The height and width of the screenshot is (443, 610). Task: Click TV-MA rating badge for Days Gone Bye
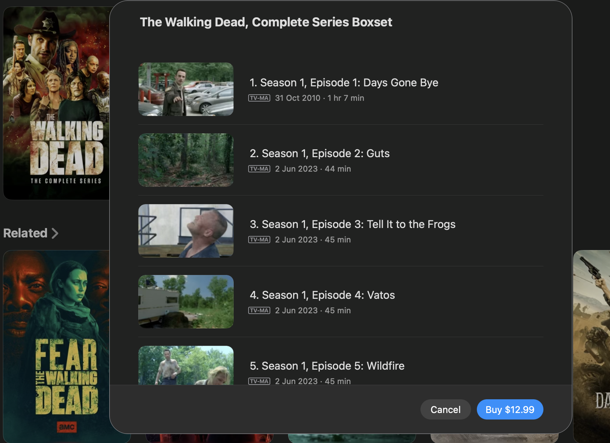[x=259, y=98]
